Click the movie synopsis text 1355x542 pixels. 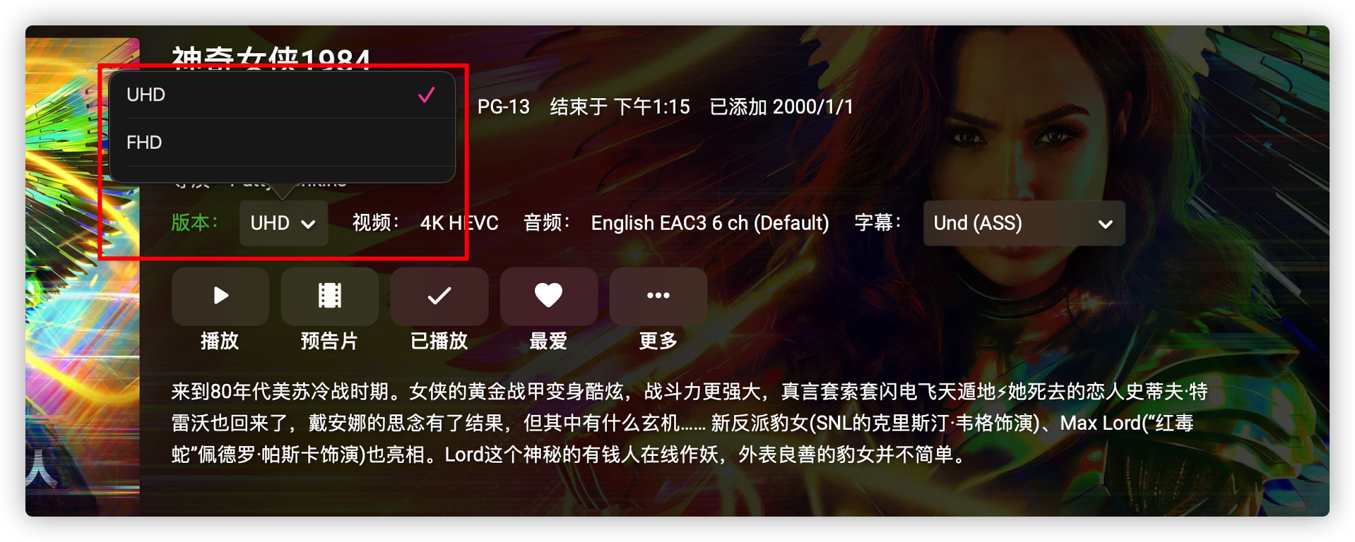click(690, 423)
